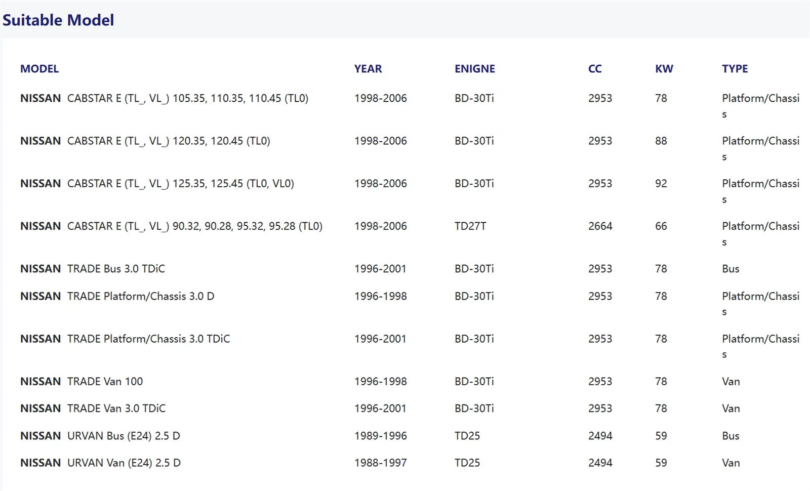Click CC value 2664
The width and height of the screenshot is (810, 491).
tap(600, 226)
